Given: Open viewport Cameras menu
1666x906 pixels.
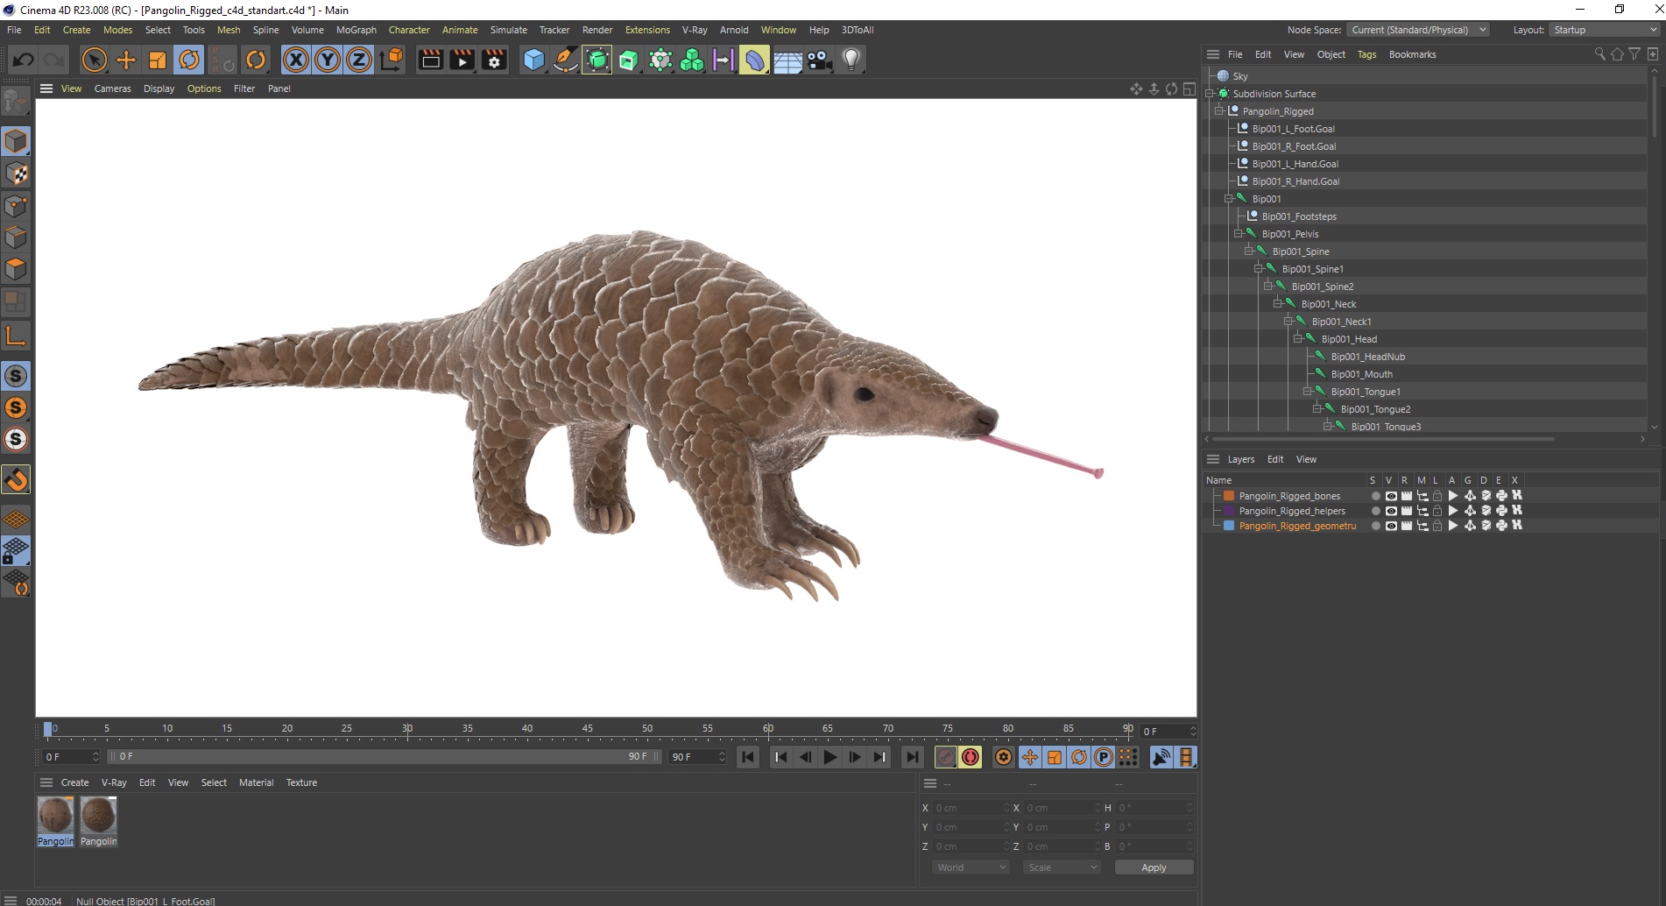Looking at the screenshot, I should coord(112,88).
